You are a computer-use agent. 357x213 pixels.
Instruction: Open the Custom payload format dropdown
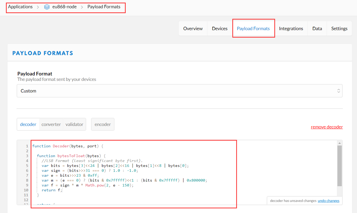coord(179,91)
